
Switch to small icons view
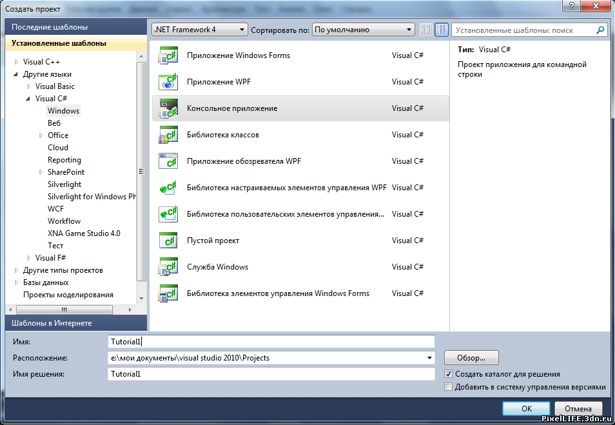coord(426,30)
